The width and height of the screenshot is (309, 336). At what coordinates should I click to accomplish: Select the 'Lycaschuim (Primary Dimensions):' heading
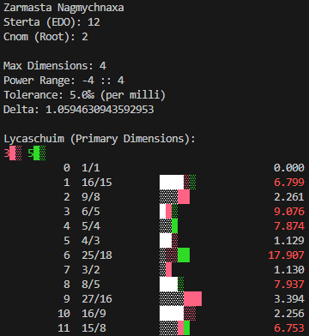pyautogui.click(x=100, y=139)
